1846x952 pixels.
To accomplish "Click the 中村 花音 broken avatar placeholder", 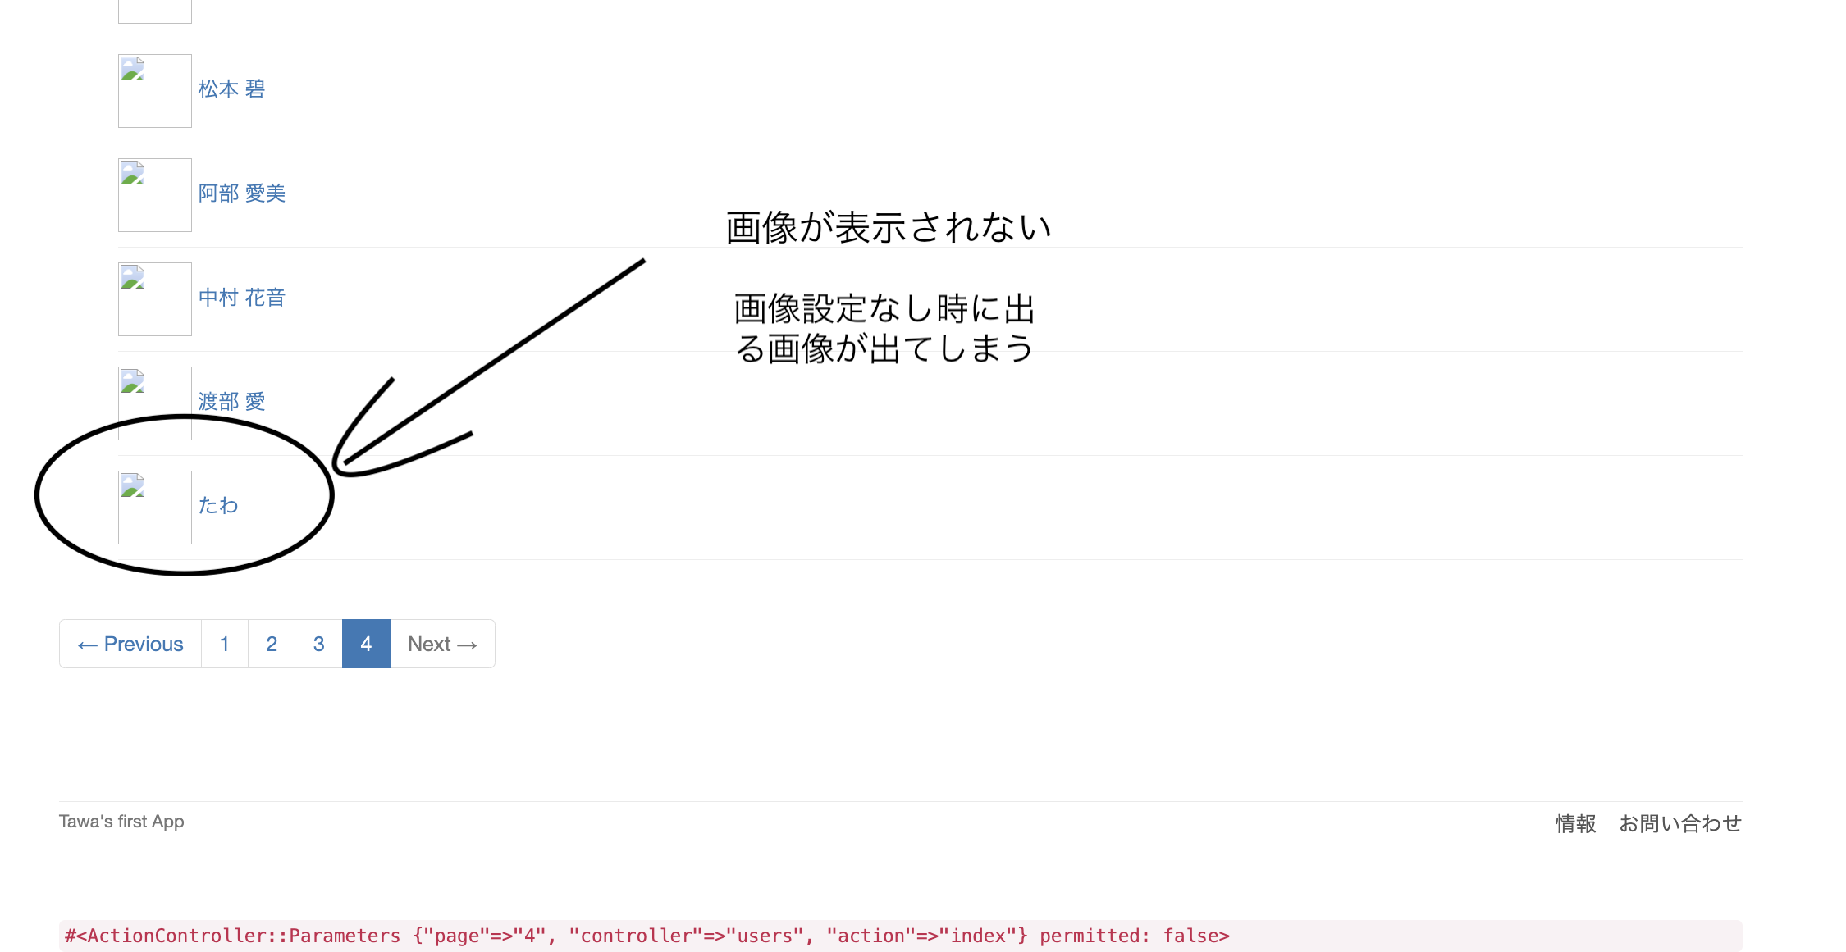I will (x=153, y=298).
